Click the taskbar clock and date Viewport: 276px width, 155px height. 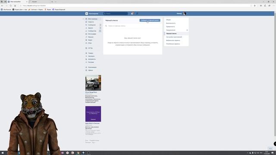[267, 153]
